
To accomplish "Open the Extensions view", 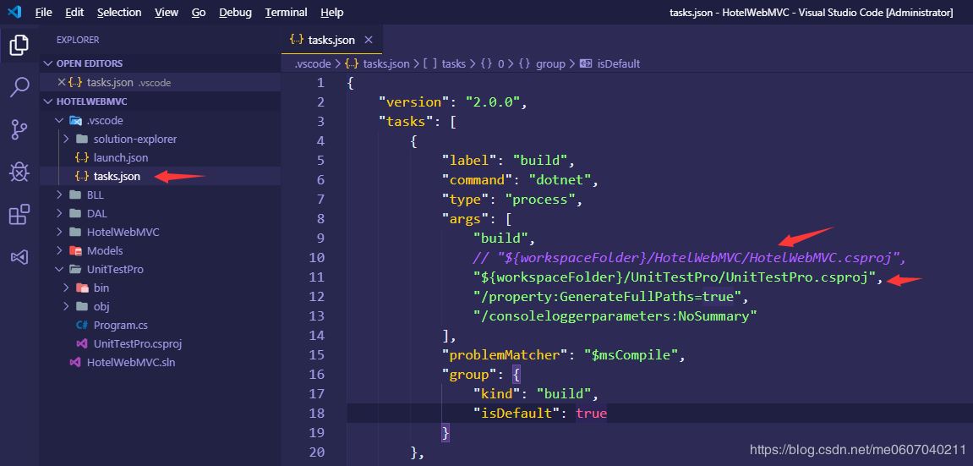I will [19, 215].
